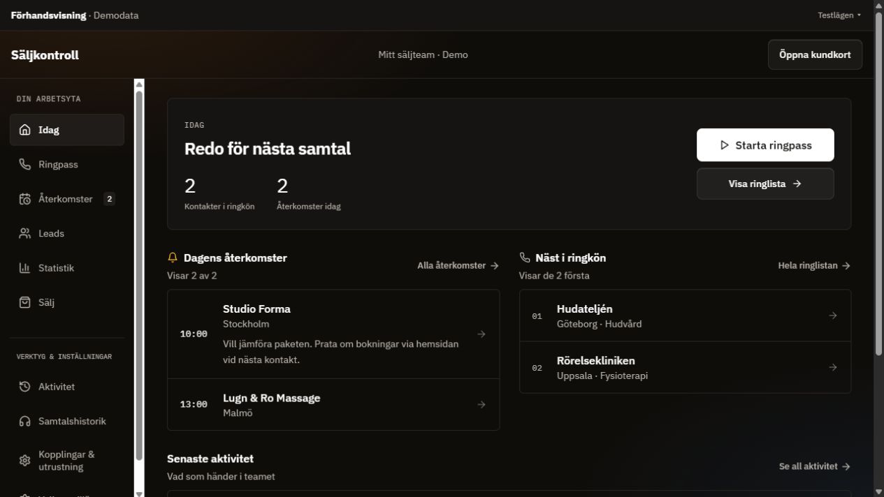Click the bell icon beside Dagens återkomster

point(173,258)
